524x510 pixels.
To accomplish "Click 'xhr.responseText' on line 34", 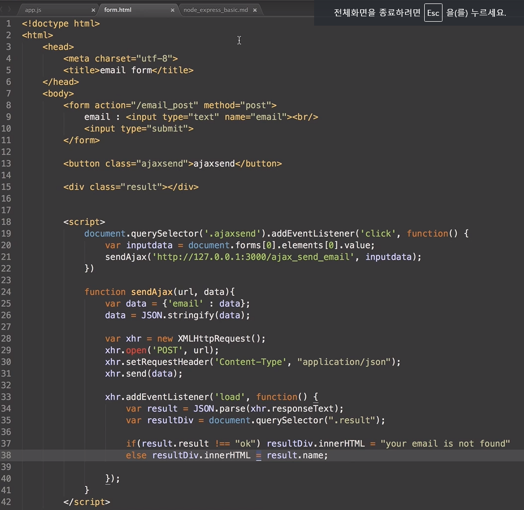I will (292, 408).
